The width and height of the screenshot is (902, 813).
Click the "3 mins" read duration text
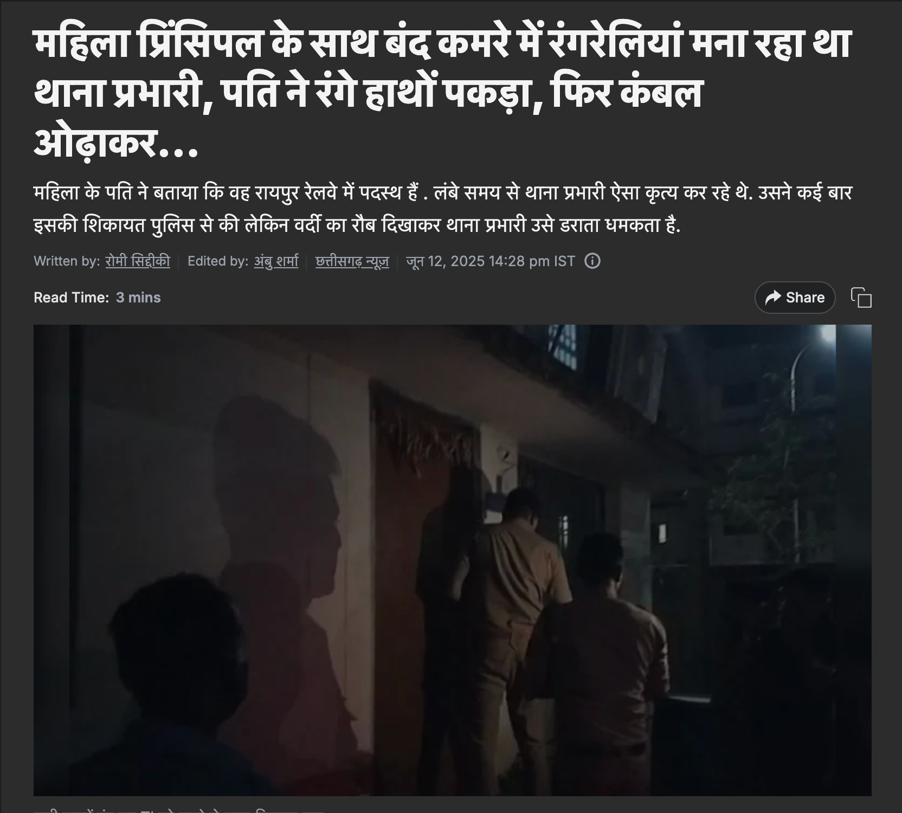[138, 297]
